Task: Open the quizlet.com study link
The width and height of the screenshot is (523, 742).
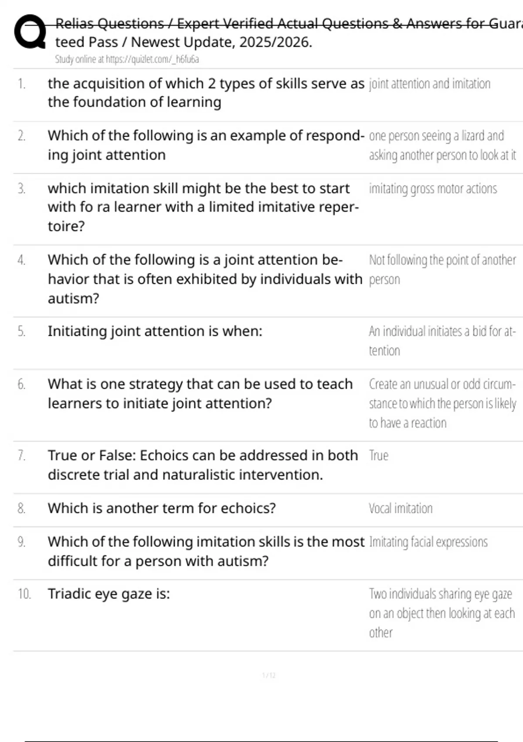Action: click(127, 59)
